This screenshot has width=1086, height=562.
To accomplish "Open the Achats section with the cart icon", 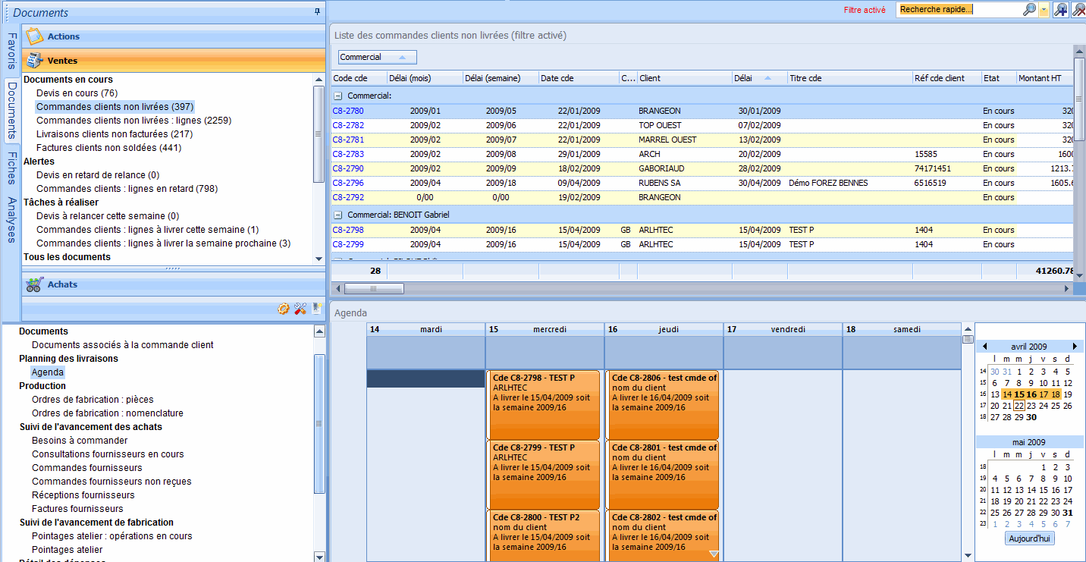I will [x=34, y=284].
